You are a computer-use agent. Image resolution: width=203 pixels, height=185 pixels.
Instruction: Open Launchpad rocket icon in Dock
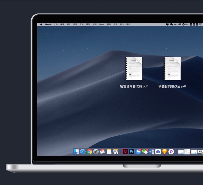(96, 152)
